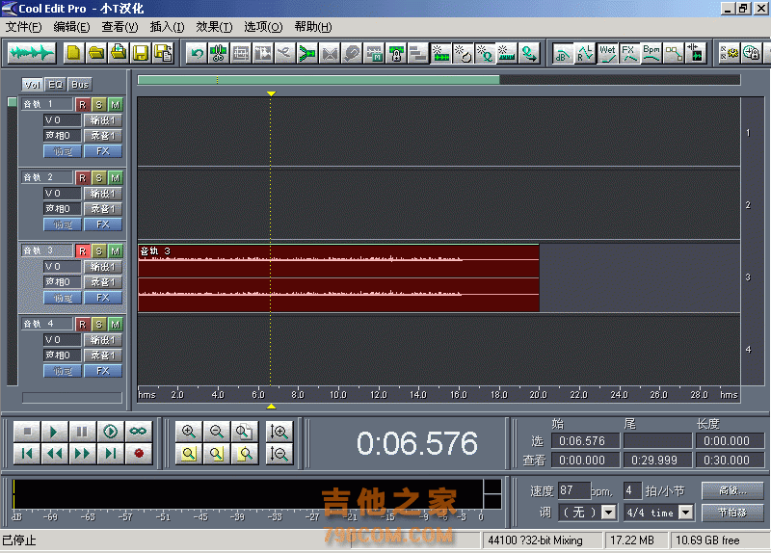Switch to the EQ tab
This screenshot has height=553, width=771.
click(56, 85)
